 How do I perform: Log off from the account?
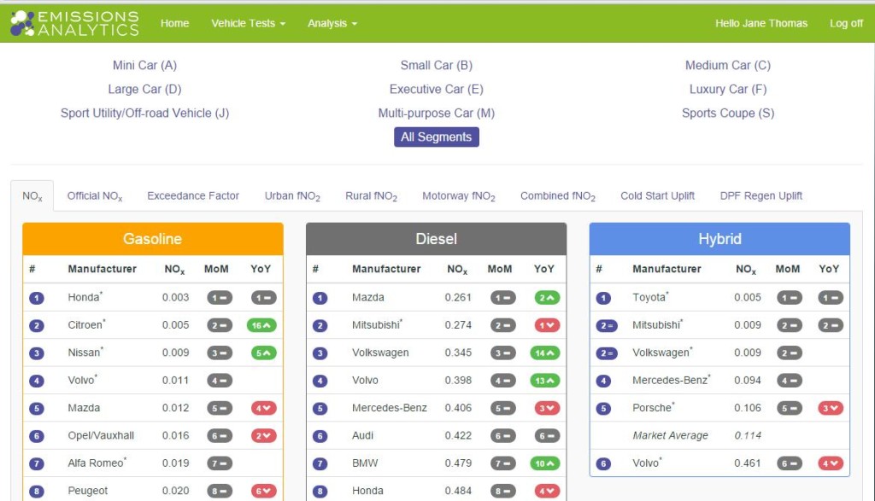pyautogui.click(x=846, y=23)
